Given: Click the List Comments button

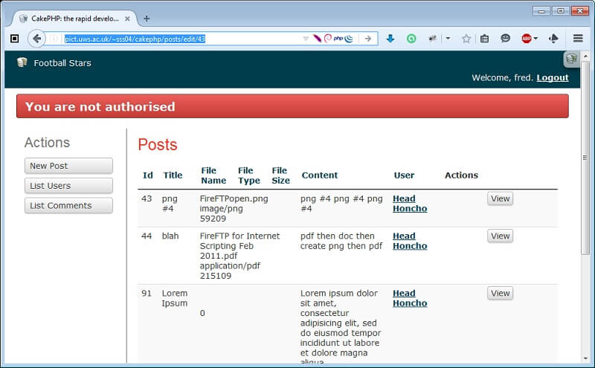Looking at the screenshot, I should (x=68, y=205).
